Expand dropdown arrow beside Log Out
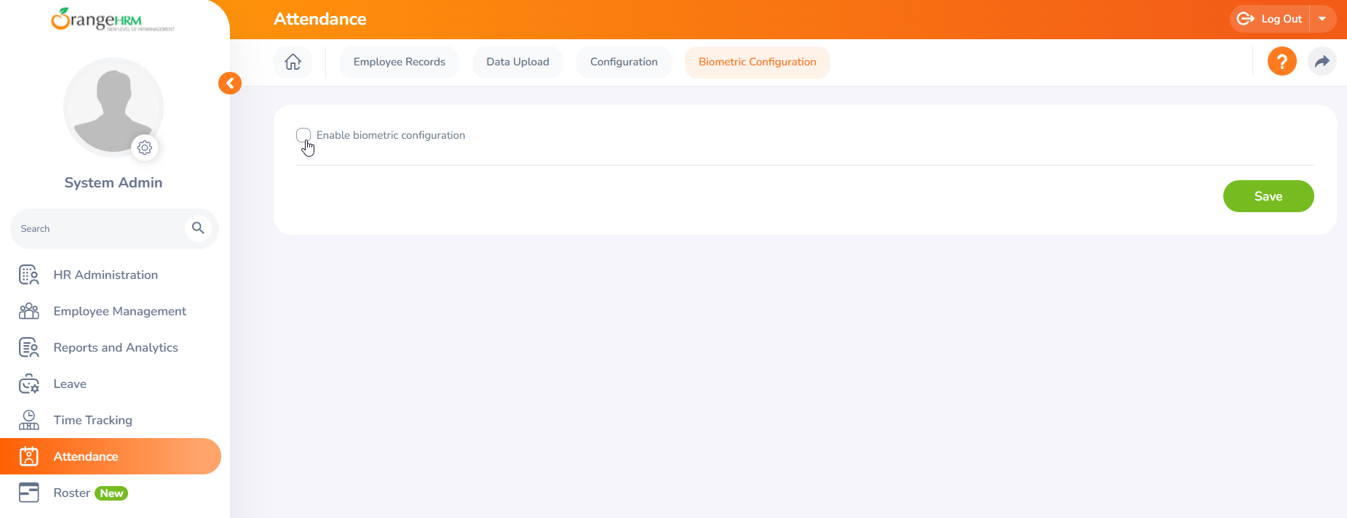 tap(1322, 19)
